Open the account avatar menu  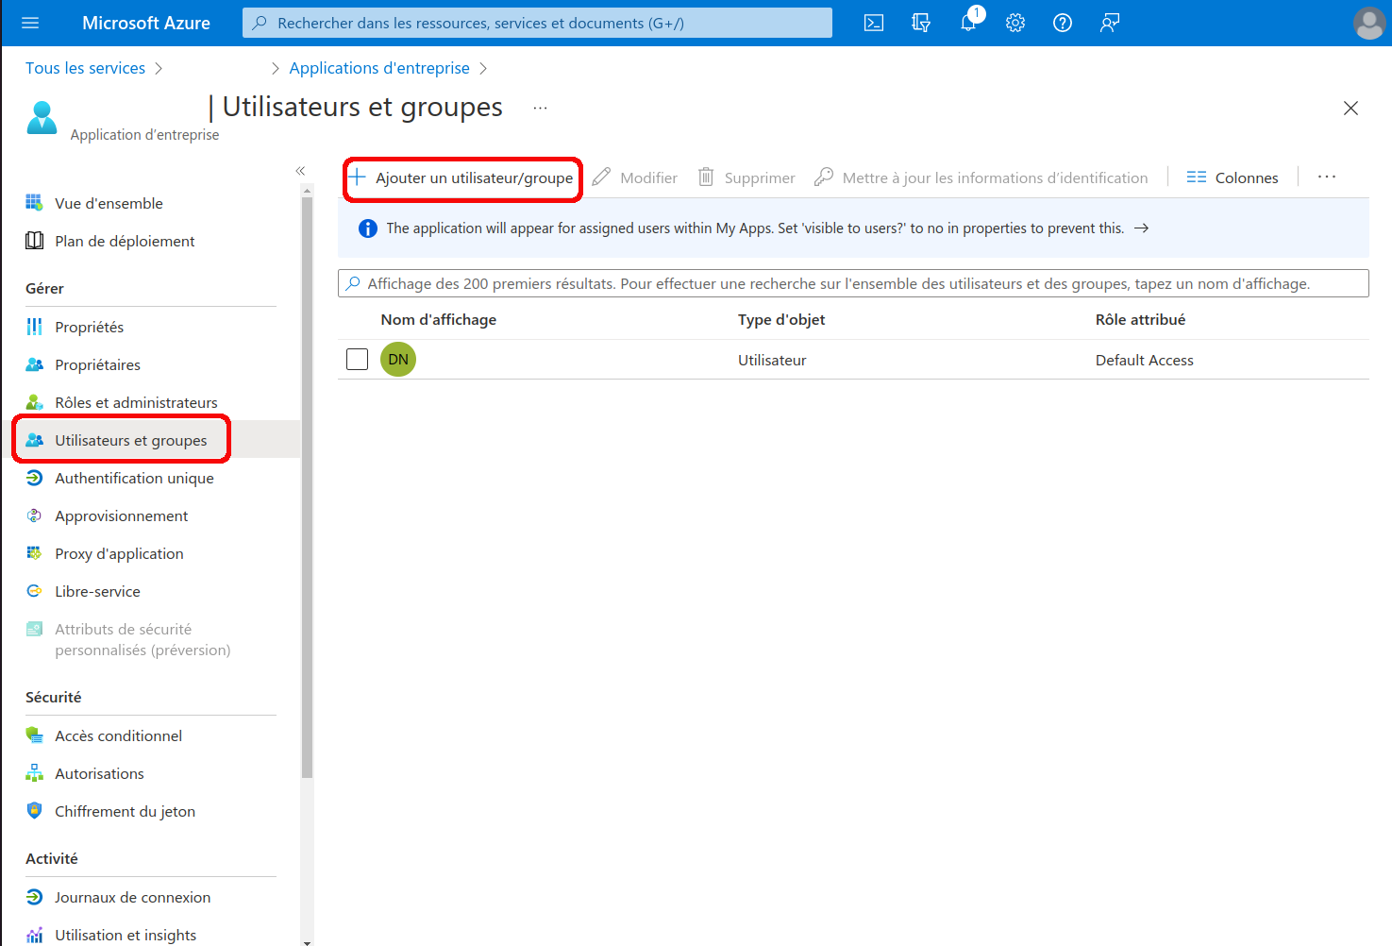pos(1369,23)
